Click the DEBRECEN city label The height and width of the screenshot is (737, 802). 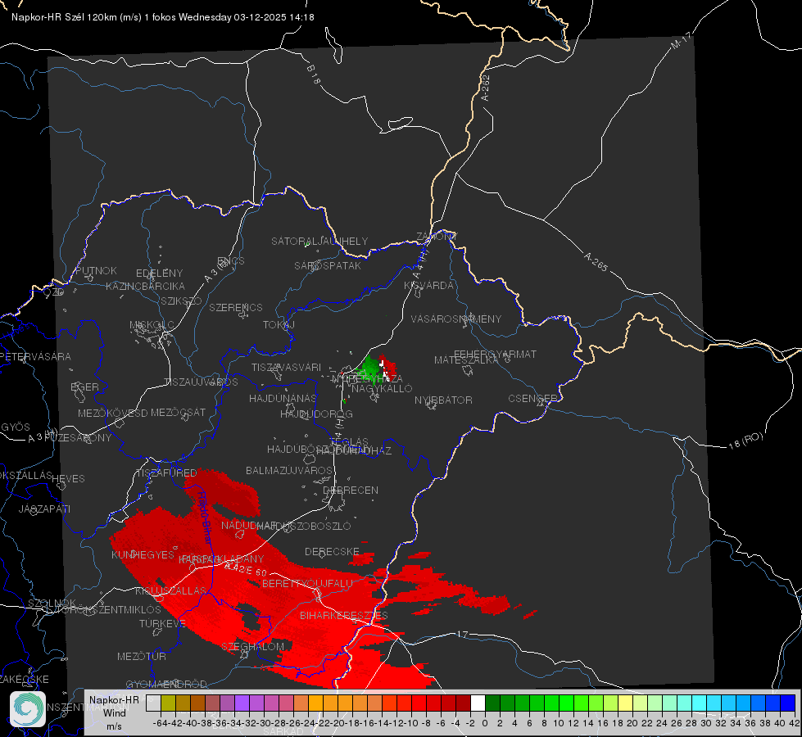click(351, 490)
